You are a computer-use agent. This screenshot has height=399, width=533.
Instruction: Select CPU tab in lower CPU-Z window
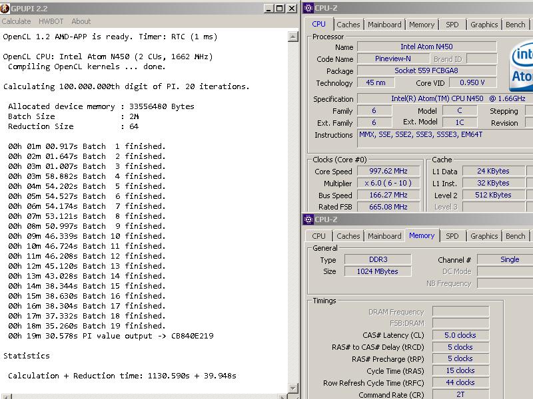pos(319,236)
